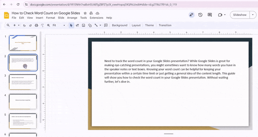Click the Undo arrow
258x137 pixels.
pyautogui.click(x=24, y=25)
